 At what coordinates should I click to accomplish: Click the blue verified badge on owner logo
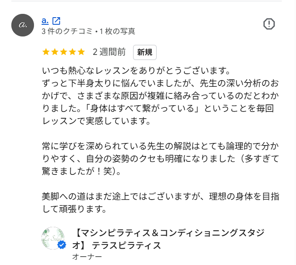coord(62,244)
